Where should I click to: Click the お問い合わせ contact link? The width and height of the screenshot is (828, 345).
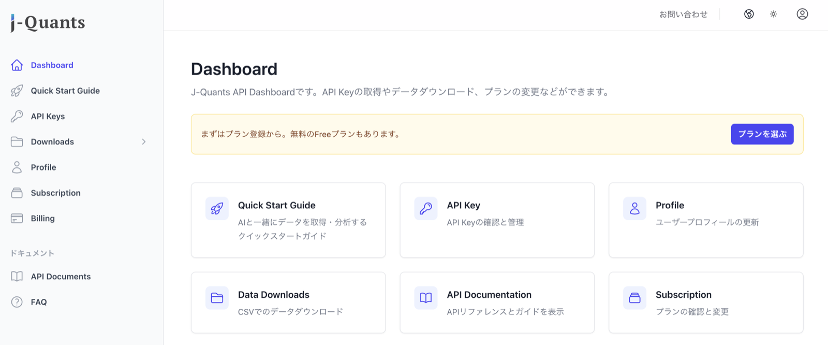click(x=683, y=15)
